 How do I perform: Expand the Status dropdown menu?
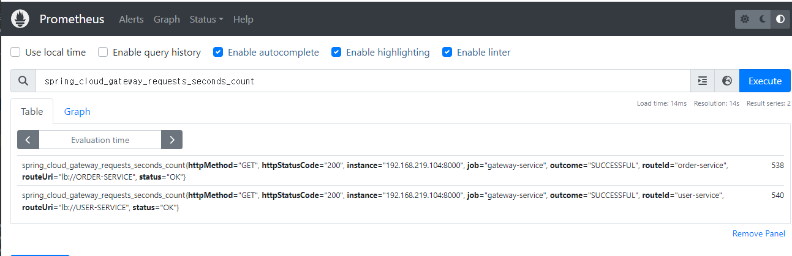coord(206,19)
